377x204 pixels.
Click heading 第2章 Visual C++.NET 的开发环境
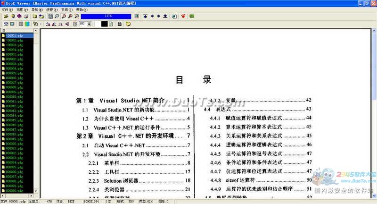coord(133,136)
